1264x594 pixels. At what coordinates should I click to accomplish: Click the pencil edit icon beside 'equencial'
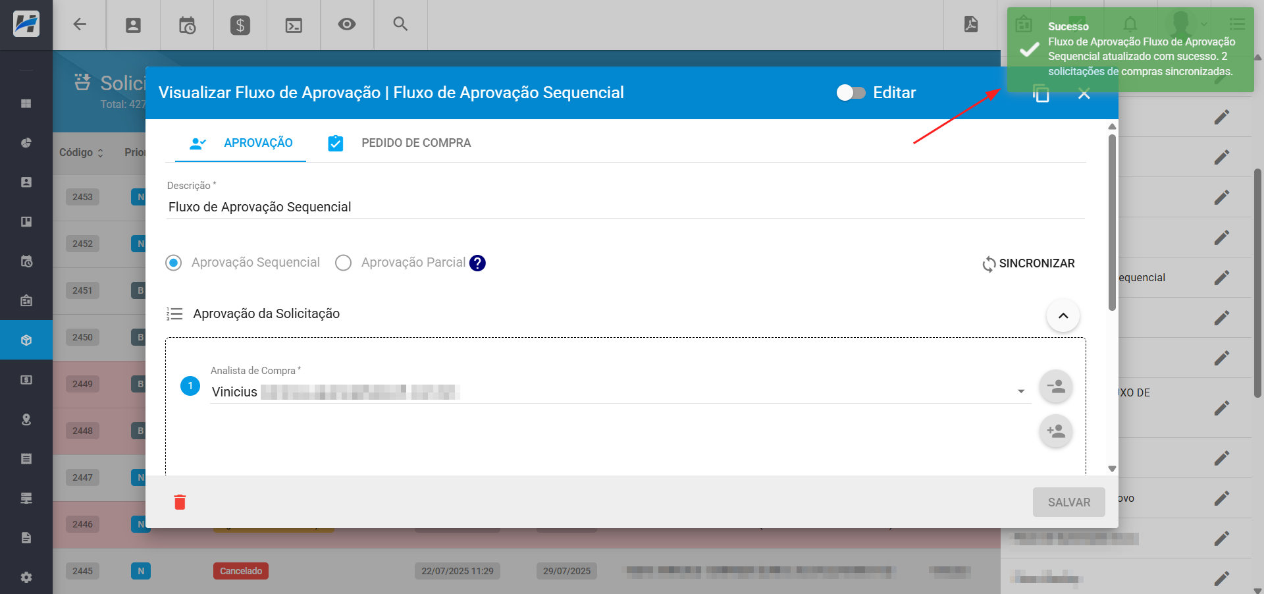click(1222, 278)
